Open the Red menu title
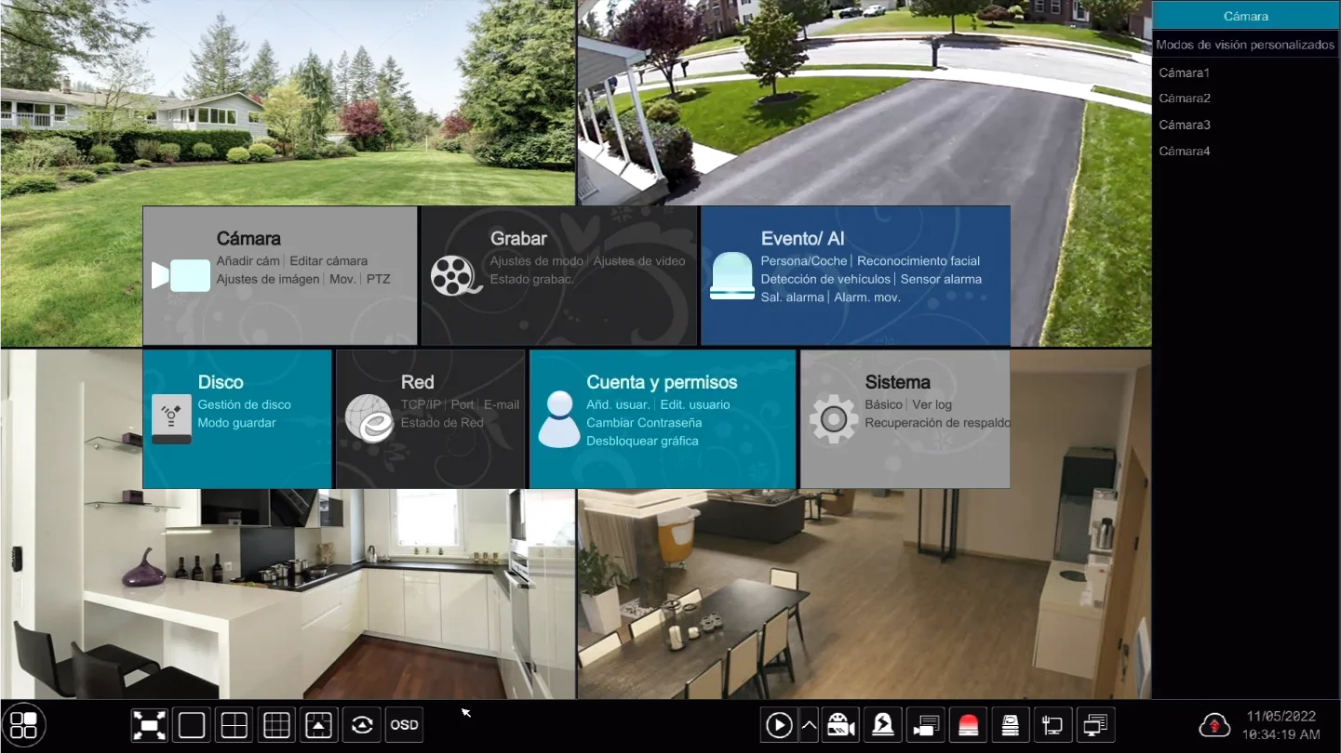Screen dimensions: 1341x753 coord(417,382)
